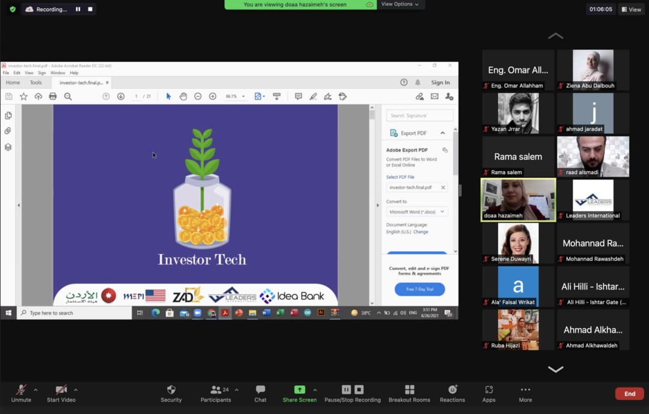649x414 pixels.
Task: Open the Reactions menu
Action: pyautogui.click(x=452, y=394)
